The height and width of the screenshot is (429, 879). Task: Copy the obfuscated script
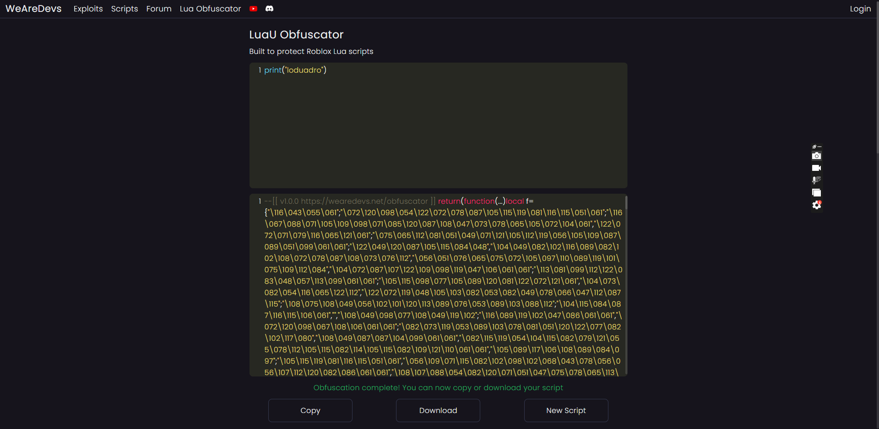tap(310, 410)
